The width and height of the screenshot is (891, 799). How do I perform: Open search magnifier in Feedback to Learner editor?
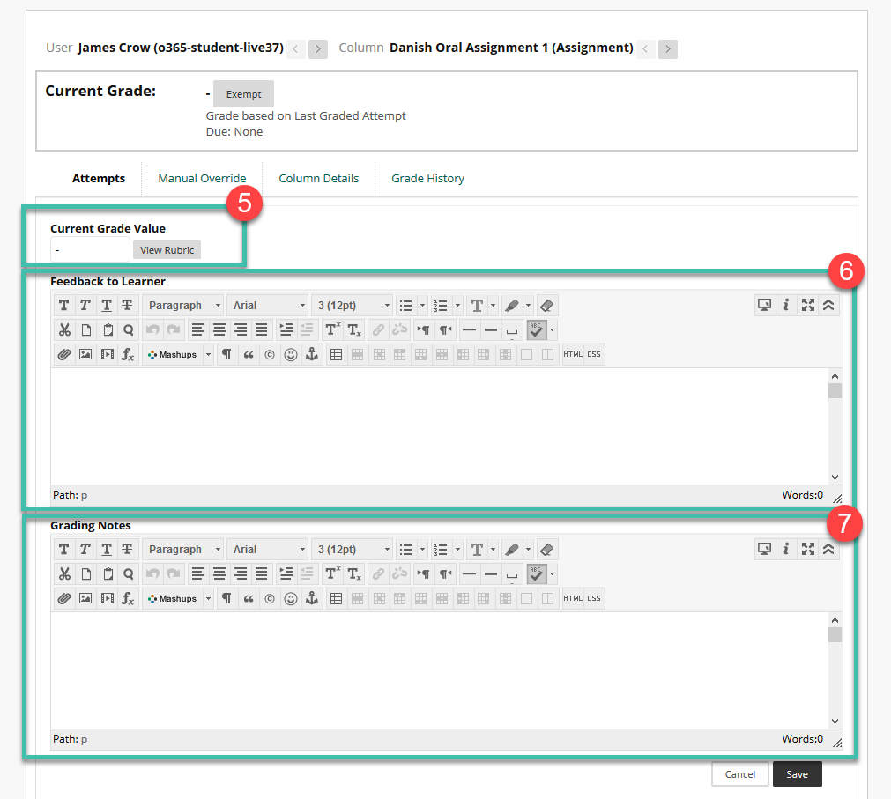click(129, 330)
